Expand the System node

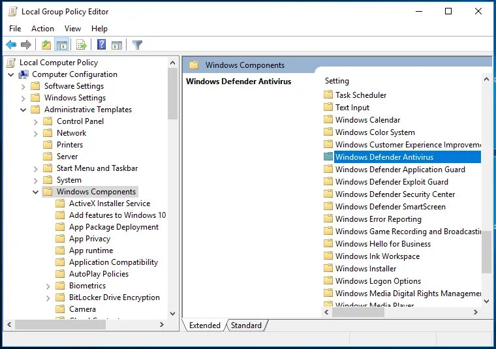click(35, 181)
